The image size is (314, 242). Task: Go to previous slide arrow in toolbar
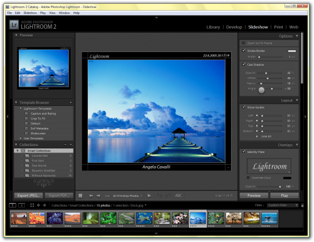point(91,196)
